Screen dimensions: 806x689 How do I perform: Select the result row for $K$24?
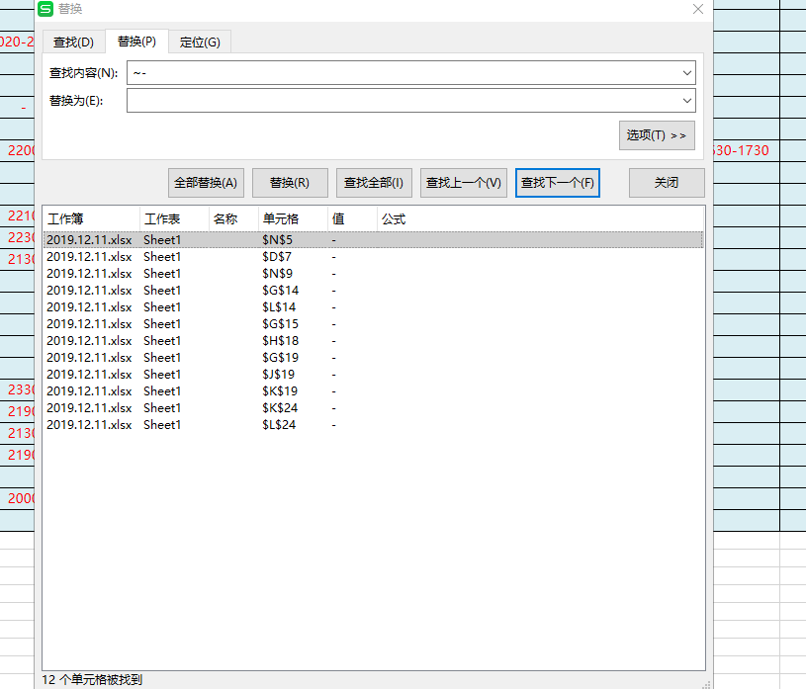[374, 408]
